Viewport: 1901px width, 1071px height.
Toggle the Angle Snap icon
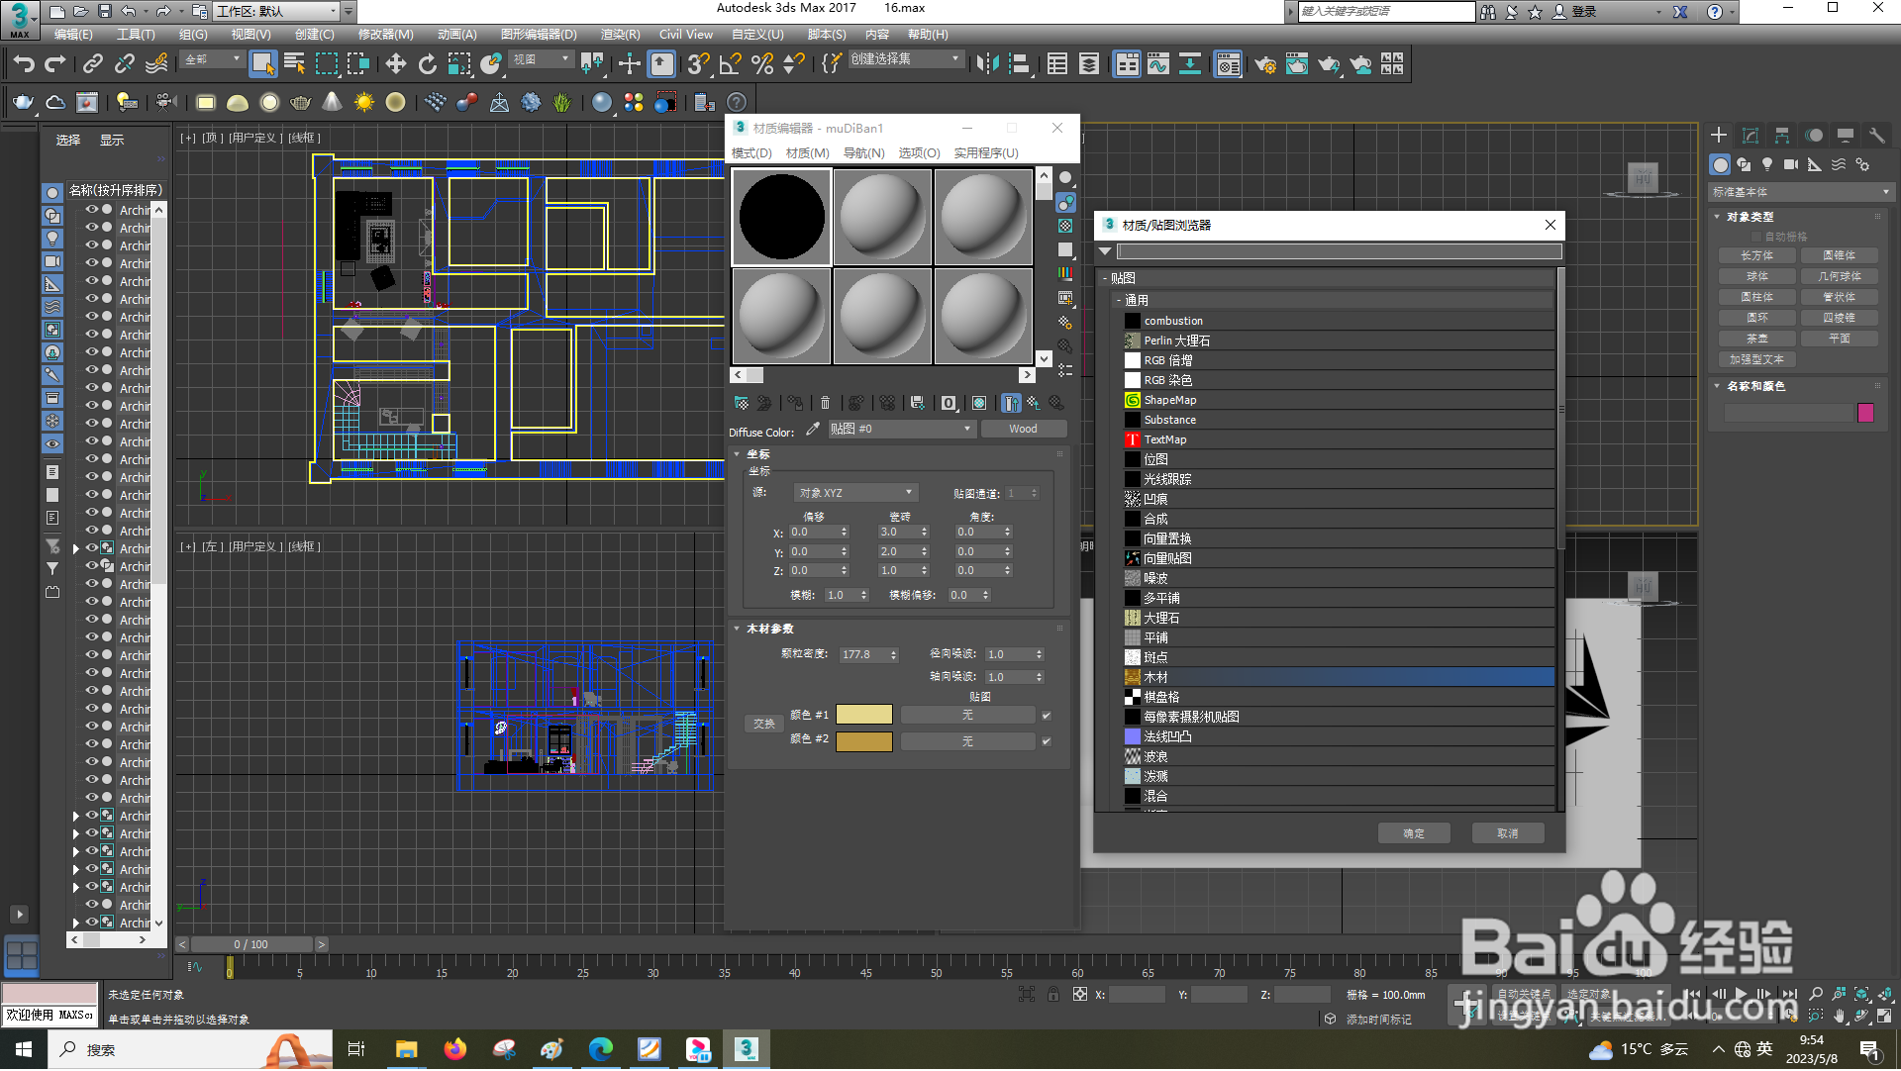(x=731, y=64)
